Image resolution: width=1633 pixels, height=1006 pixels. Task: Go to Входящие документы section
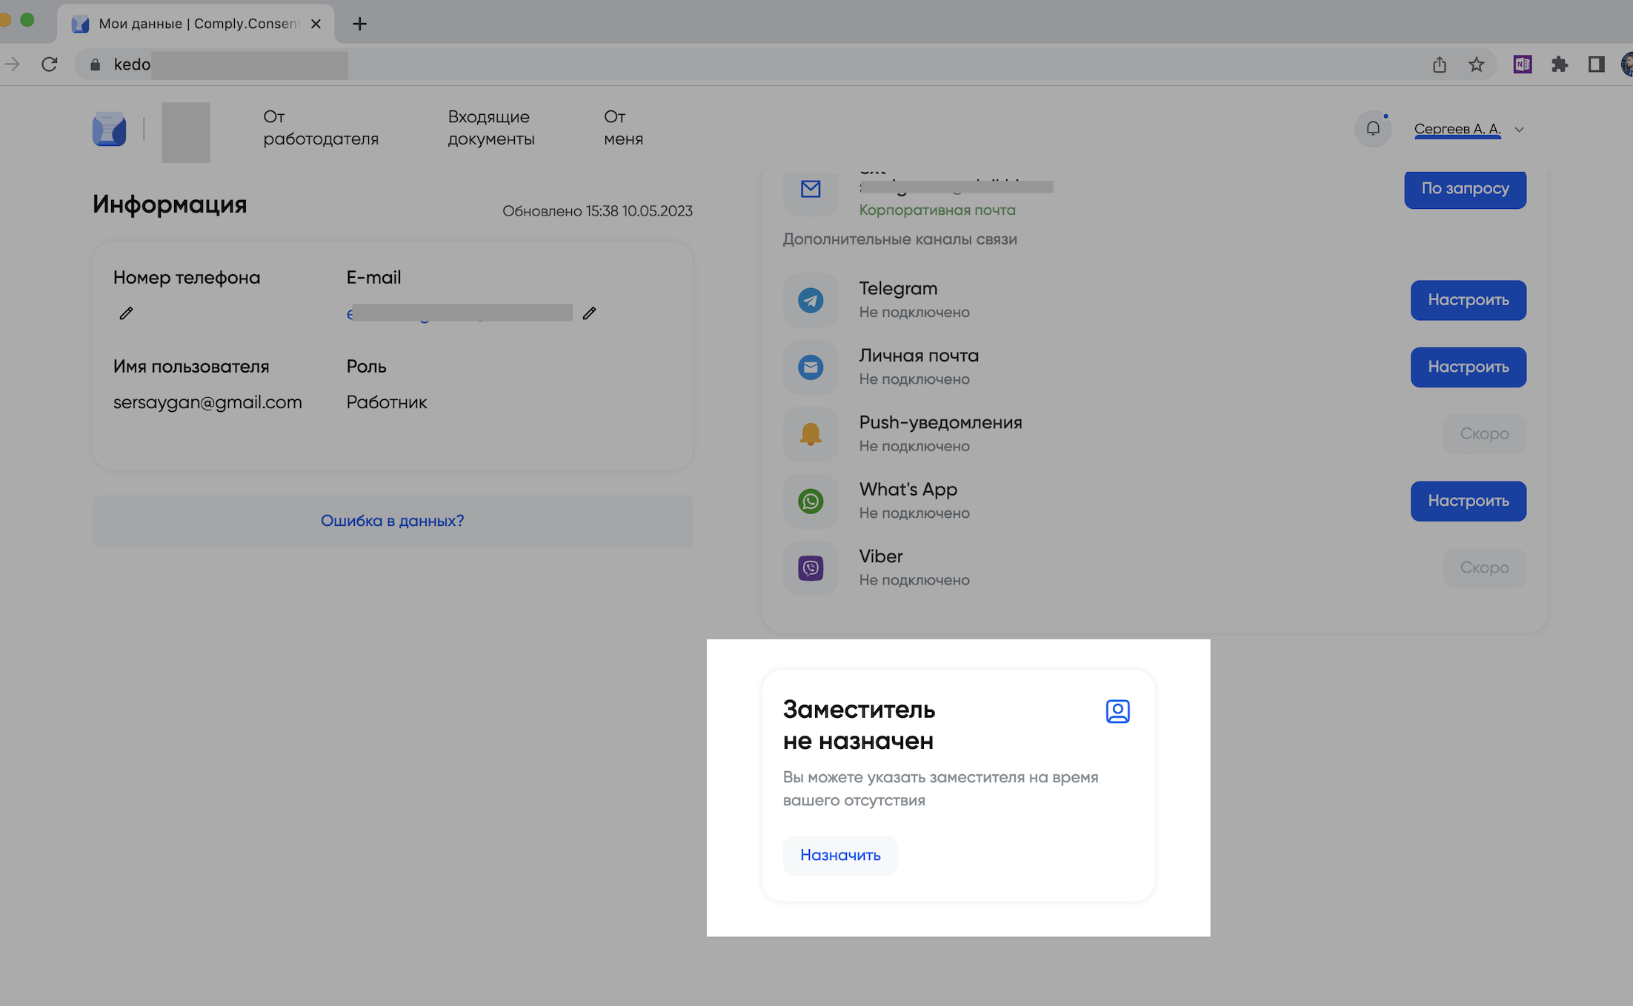490,128
